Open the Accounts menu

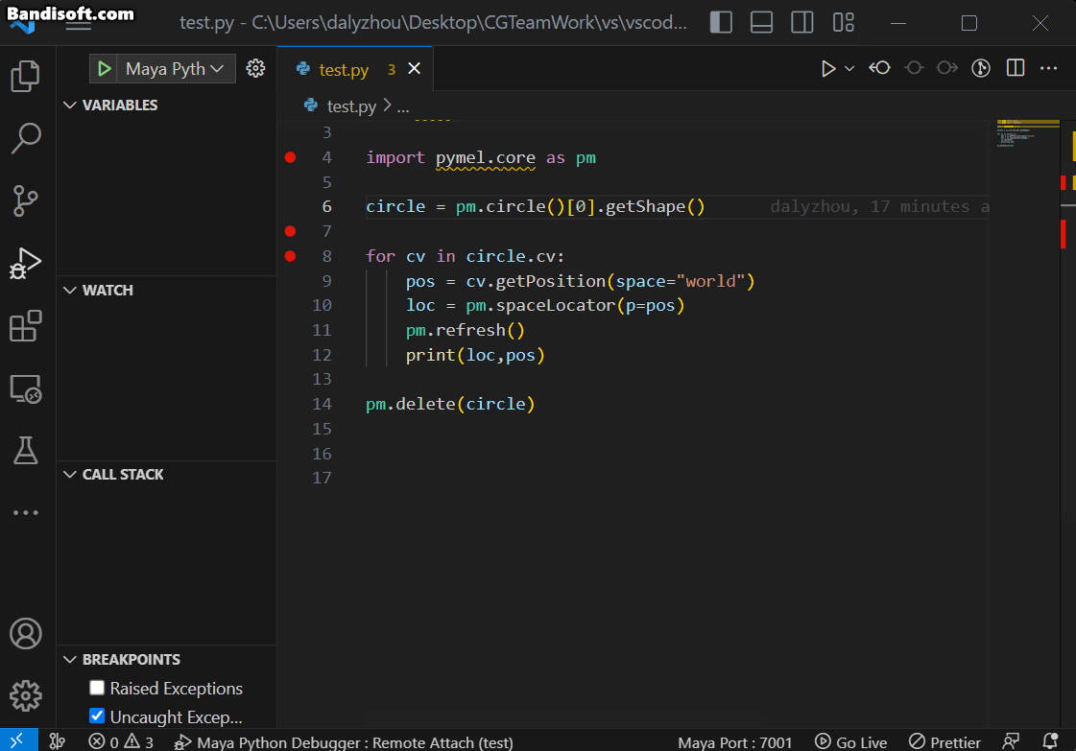click(x=25, y=634)
